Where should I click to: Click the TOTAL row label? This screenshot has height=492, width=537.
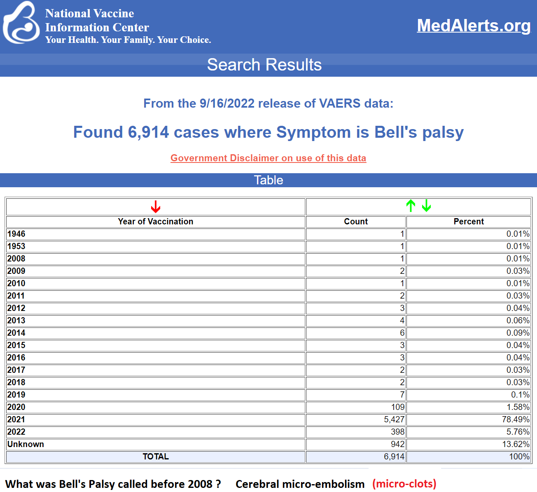coord(156,457)
